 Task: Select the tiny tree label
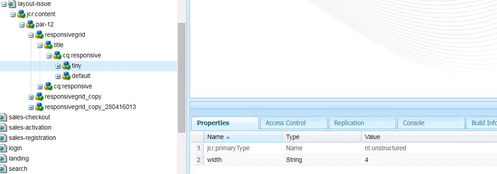pyautogui.click(x=77, y=65)
